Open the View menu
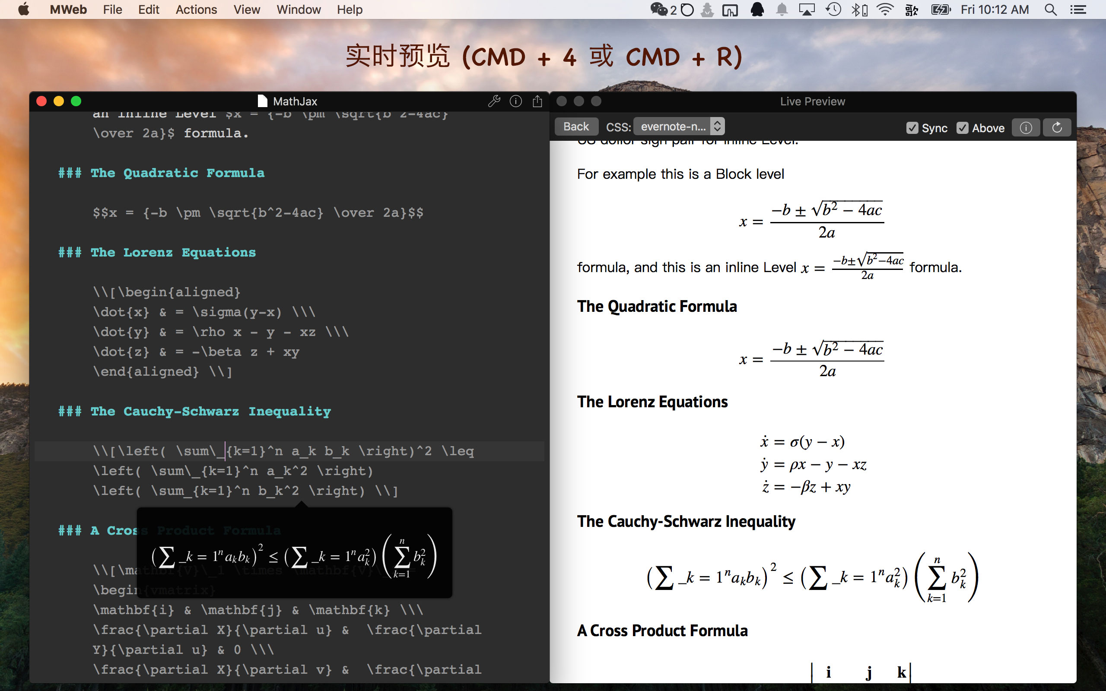The width and height of the screenshot is (1106, 691). coord(246,10)
